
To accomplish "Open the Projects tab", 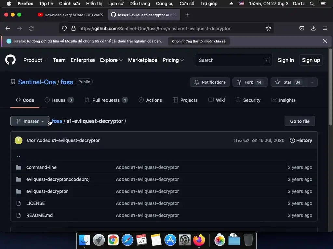I will (x=185, y=100).
